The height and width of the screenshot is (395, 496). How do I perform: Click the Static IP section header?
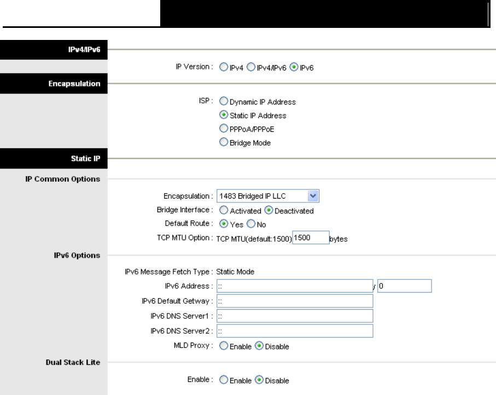(54, 158)
